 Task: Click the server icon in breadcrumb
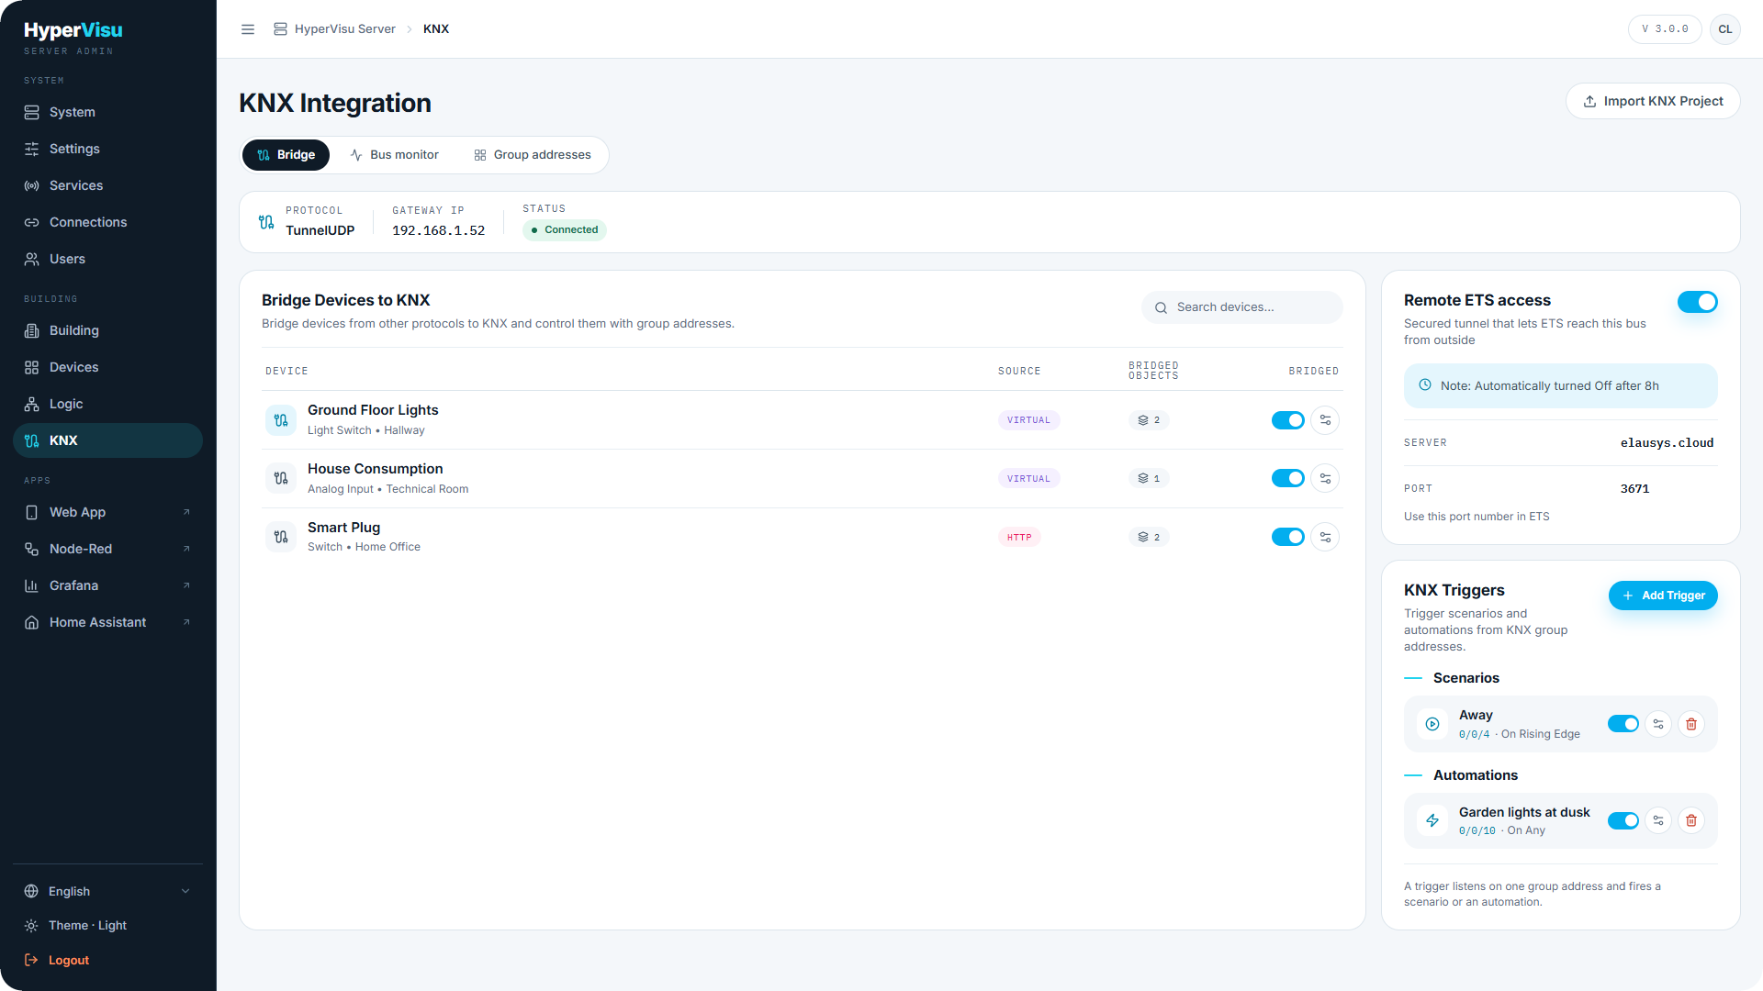280,29
